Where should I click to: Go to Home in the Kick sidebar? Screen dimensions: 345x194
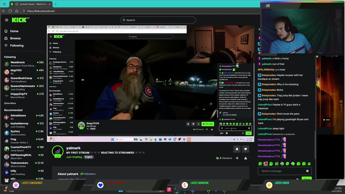pos(14,31)
